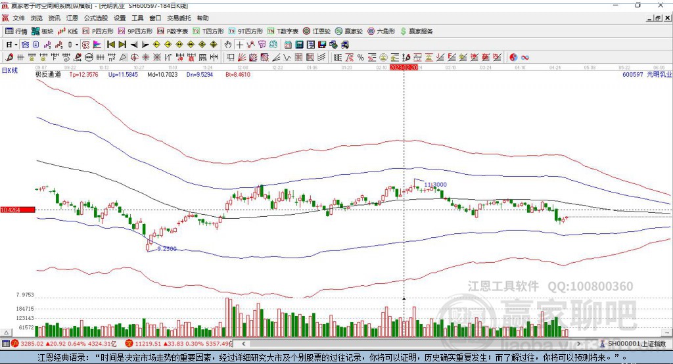Jump to the last bar button
Viewport: 673px width, 364px height.
tap(122, 45)
